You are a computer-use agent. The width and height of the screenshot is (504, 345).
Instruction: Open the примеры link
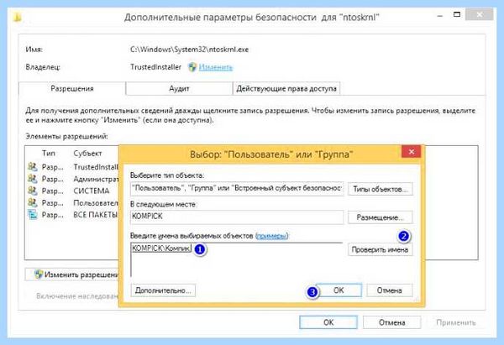tap(271, 236)
